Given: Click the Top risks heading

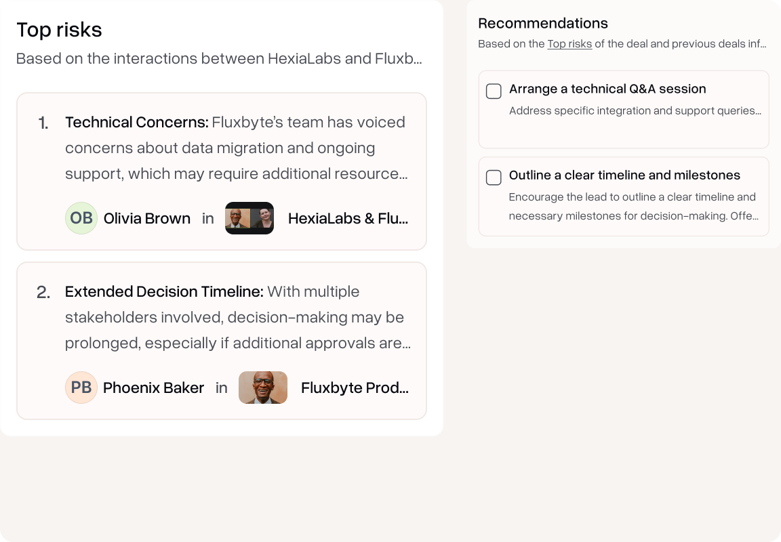Looking at the screenshot, I should [x=59, y=30].
